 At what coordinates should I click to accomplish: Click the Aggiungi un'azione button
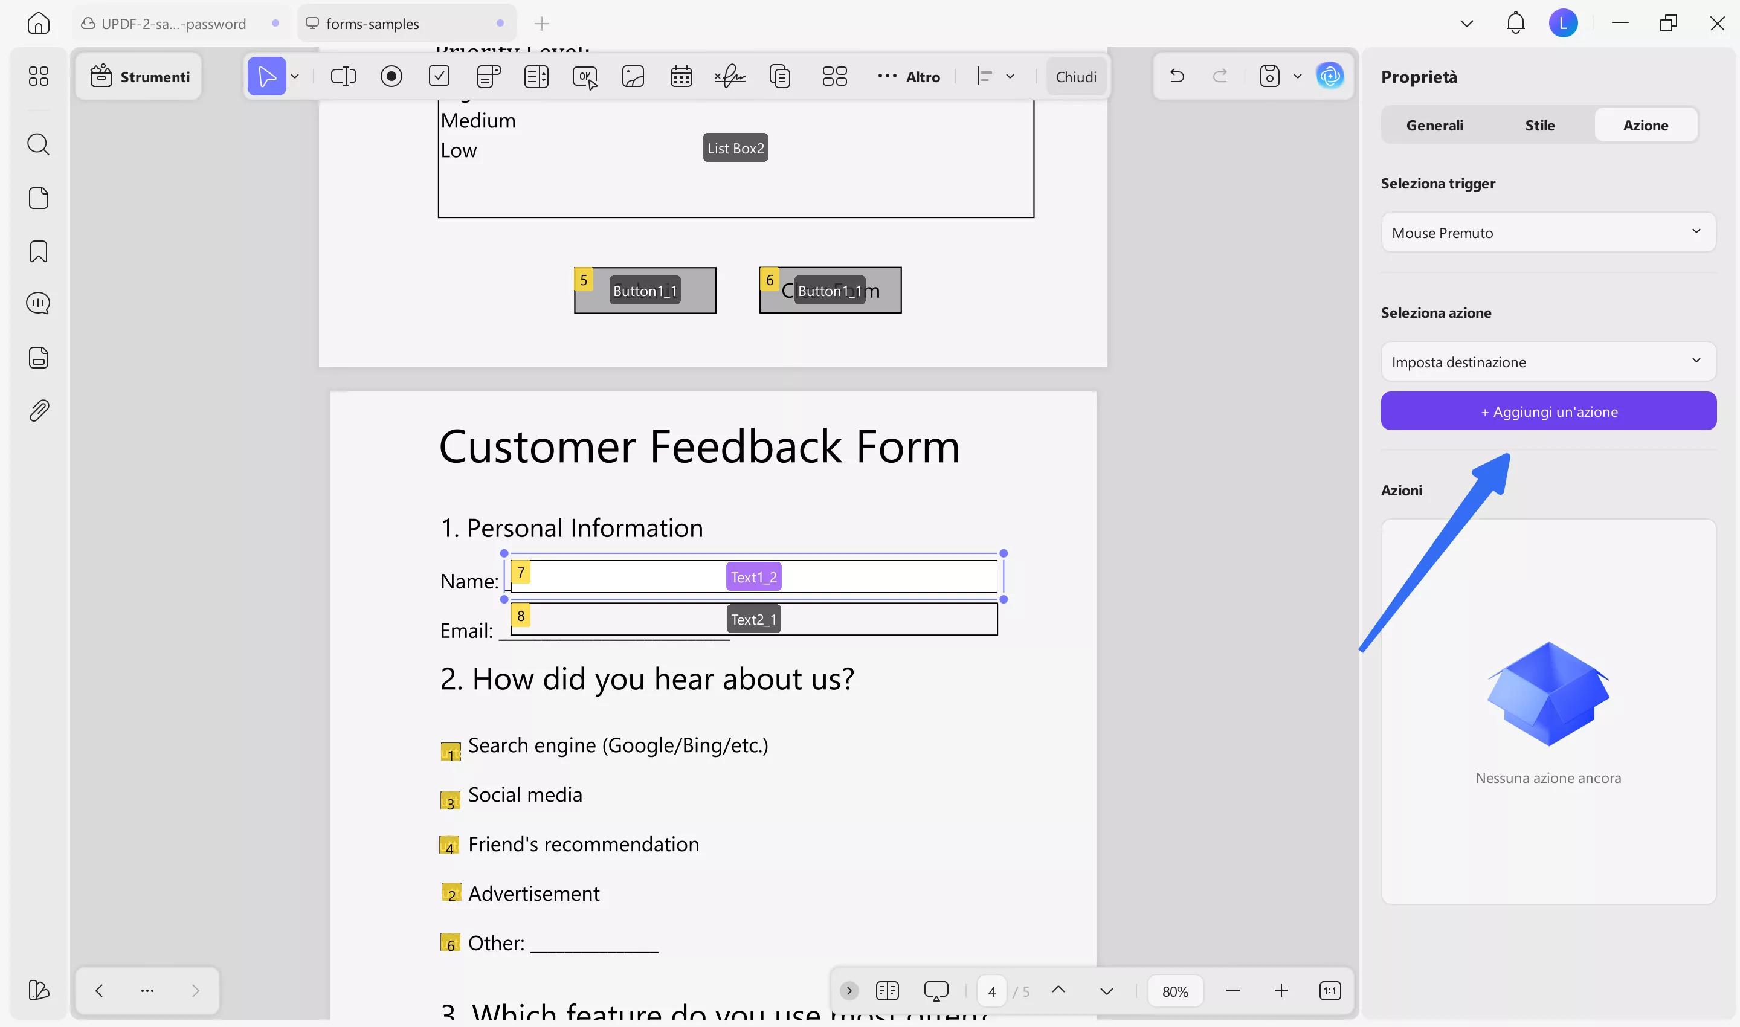click(x=1548, y=410)
